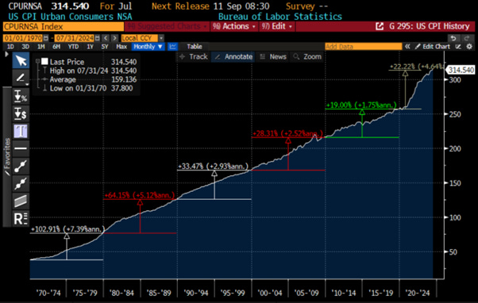Open the News overlay on chart
This screenshot has height=303, width=478.
(x=273, y=56)
